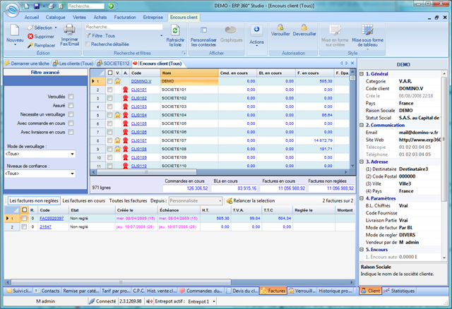Image resolution: width=452 pixels, height=309 pixels.
Task: Open the Ventes ribbon tab
Action: 79,17
